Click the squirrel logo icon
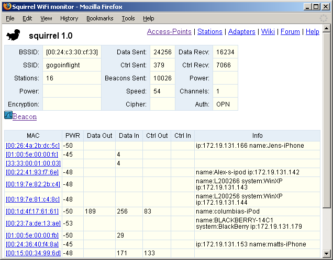This screenshot has width=333, height=260. pos(13,35)
